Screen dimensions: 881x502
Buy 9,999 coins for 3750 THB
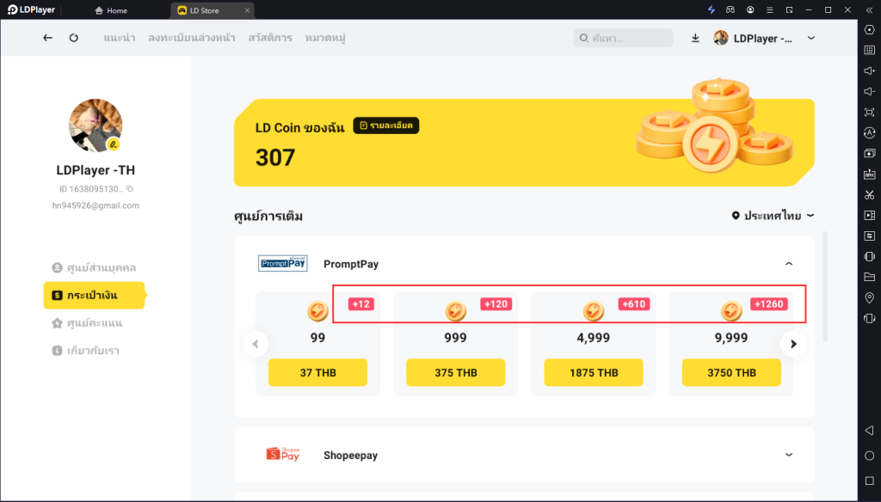(x=731, y=372)
